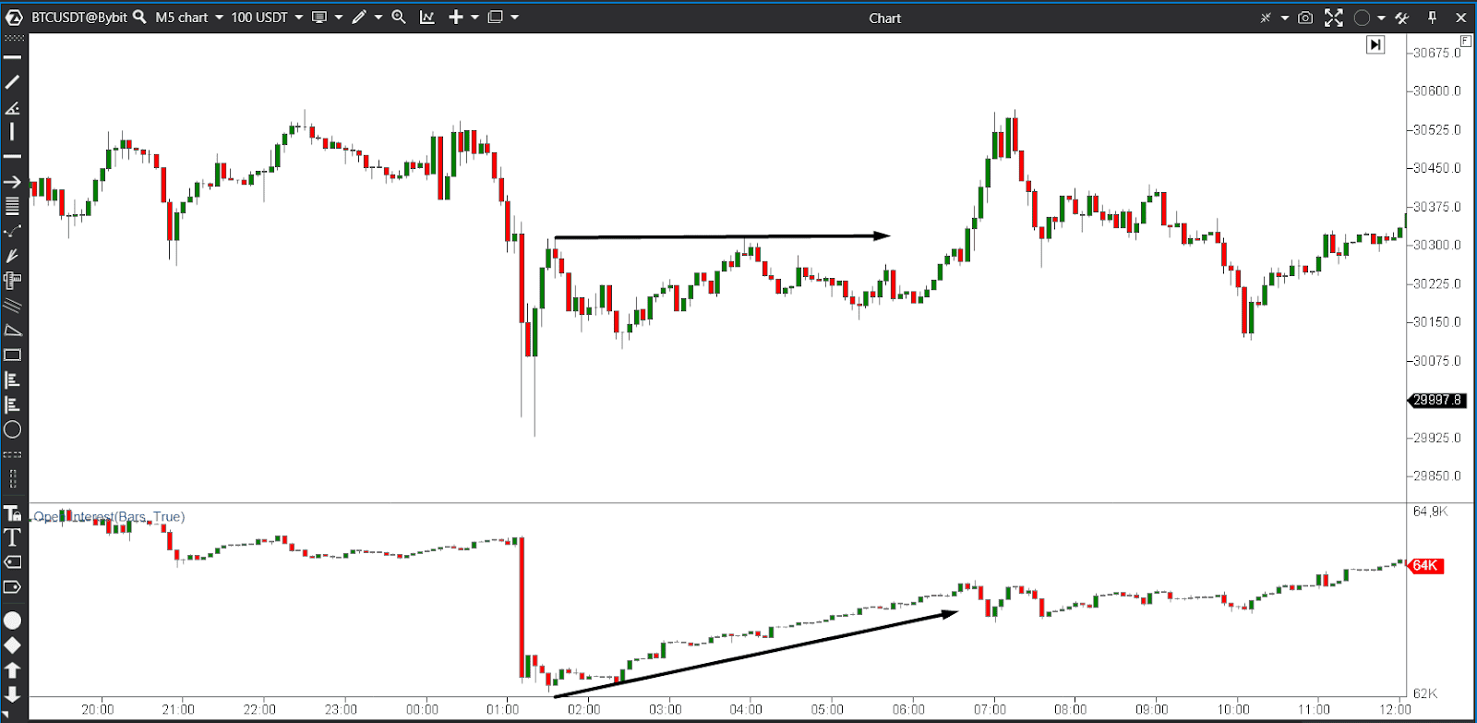Select the paint roller tool

(x=12, y=281)
